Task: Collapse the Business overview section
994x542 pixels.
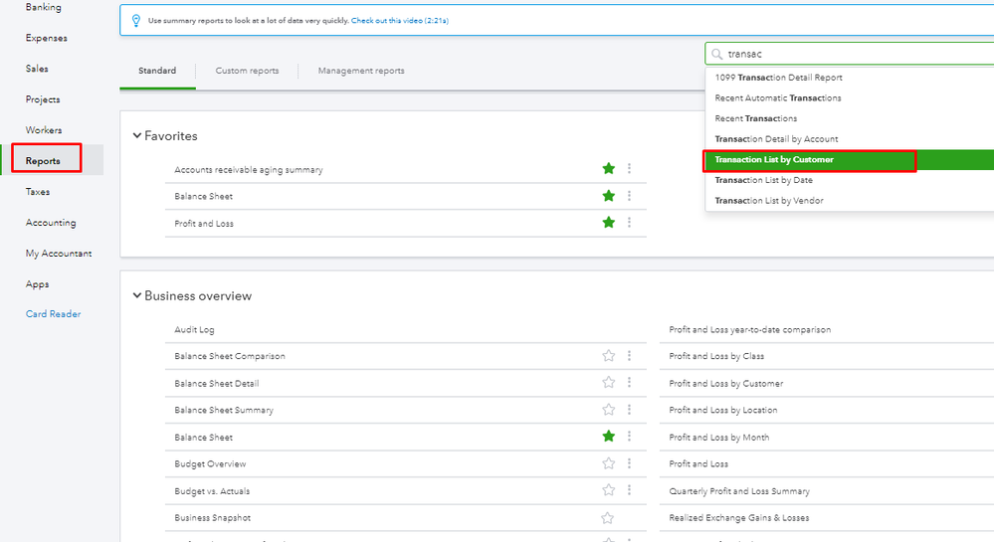Action: point(137,296)
